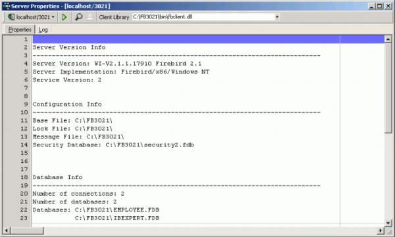Click the horizontal scrollbar thumb

[27, 230]
